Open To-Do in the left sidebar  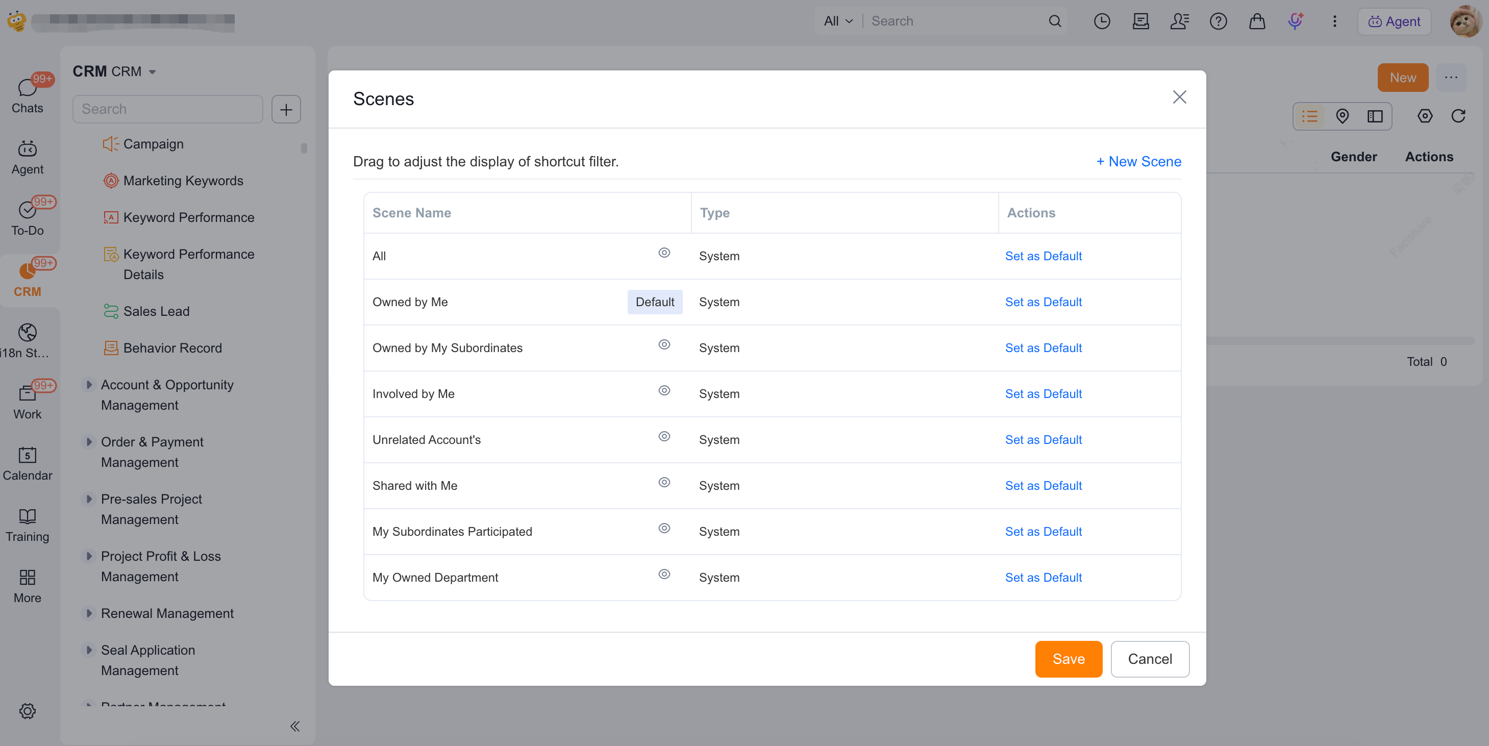27,218
